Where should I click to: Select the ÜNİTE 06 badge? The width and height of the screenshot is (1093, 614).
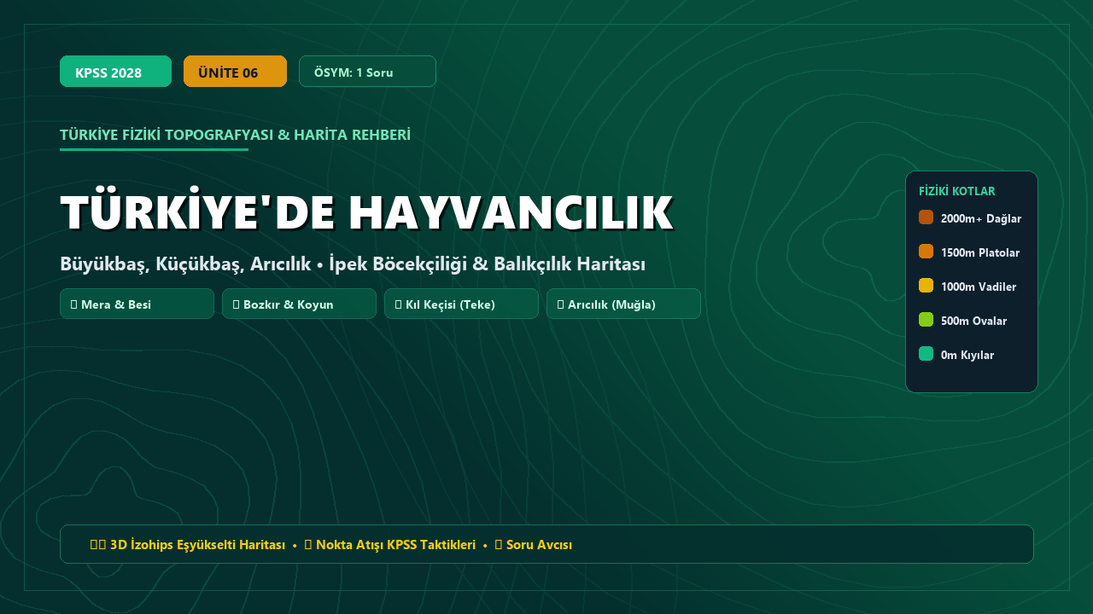[x=235, y=72]
